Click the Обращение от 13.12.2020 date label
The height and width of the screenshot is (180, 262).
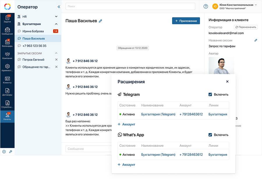coord(133,48)
